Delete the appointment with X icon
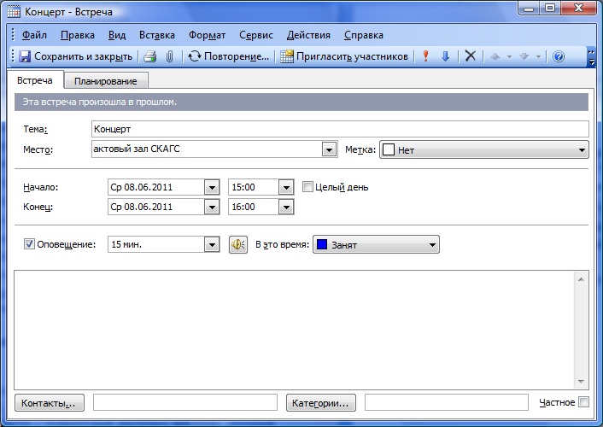The width and height of the screenshot is (603, 427). click(x=470, y=56)
